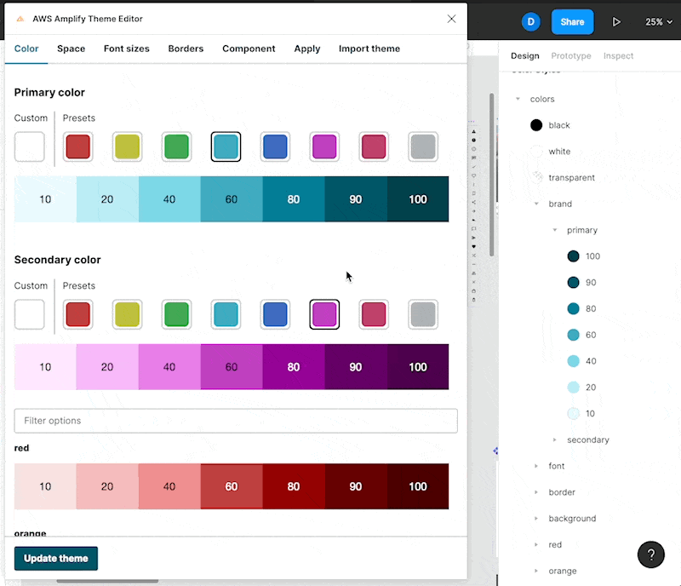
Task: Expand the font group
Action: tap(536, 466)
